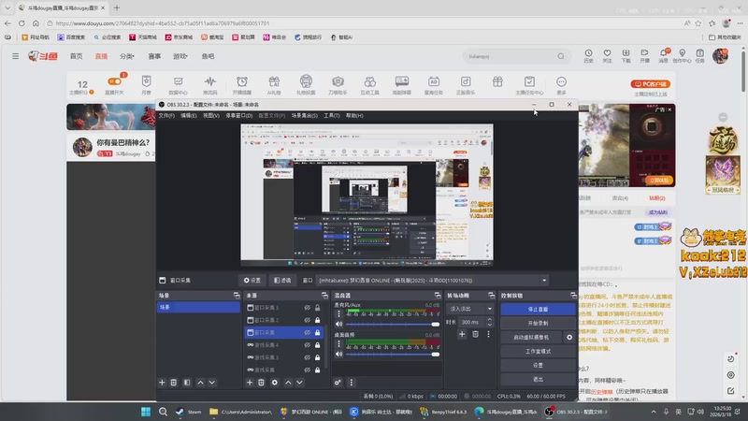The width and height of the screenshot is (748, 421).
Task: Undock the Scenes panel via float icon
Action: click(237, 296)
